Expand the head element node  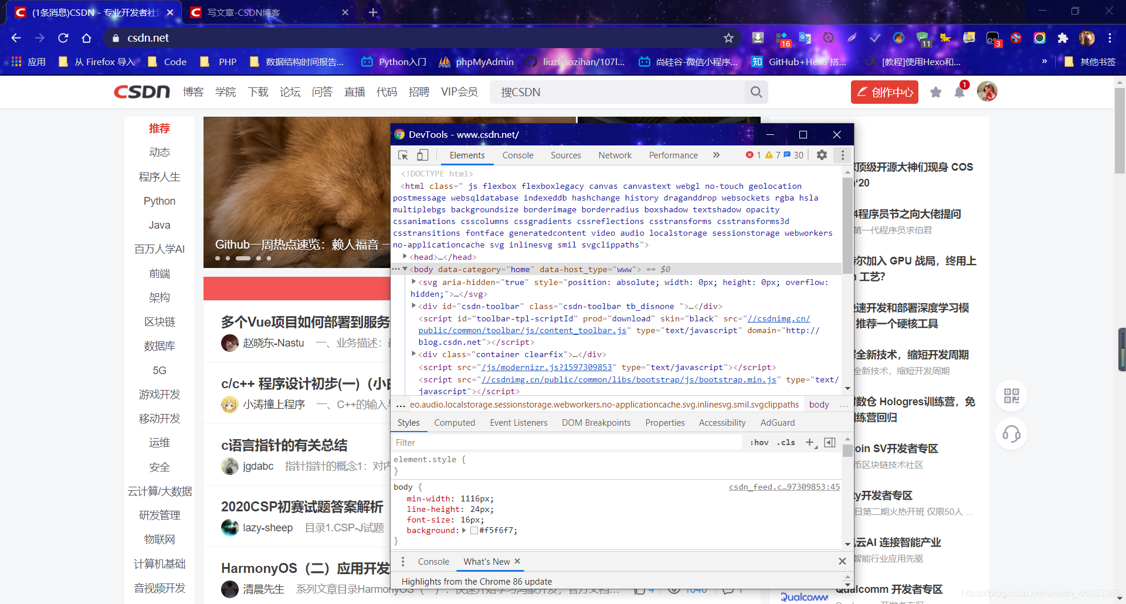tap(405, 257)
